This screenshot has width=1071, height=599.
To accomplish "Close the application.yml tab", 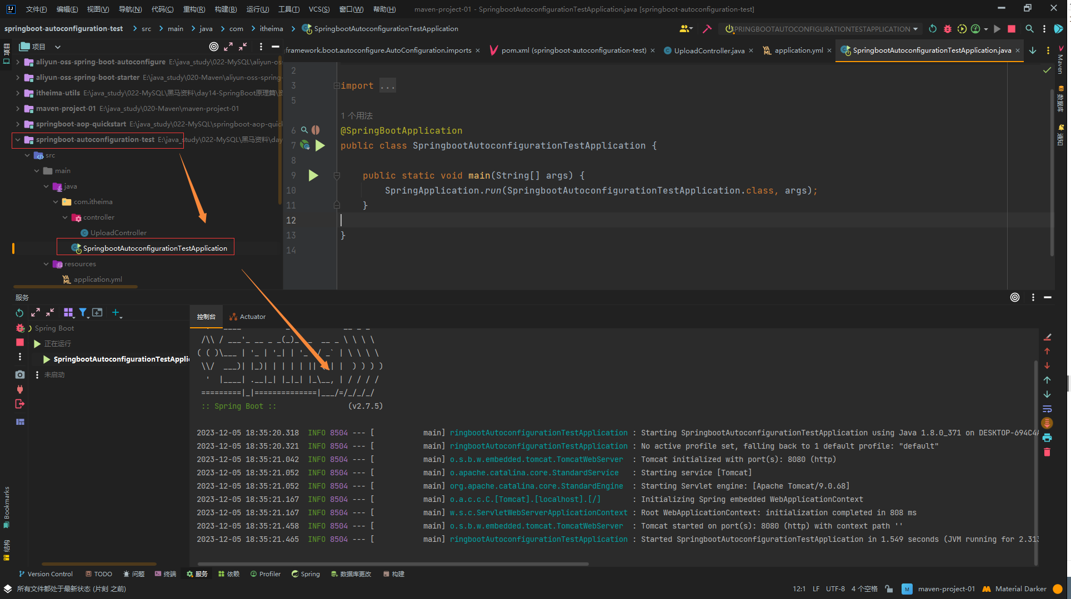I will 829,50.
